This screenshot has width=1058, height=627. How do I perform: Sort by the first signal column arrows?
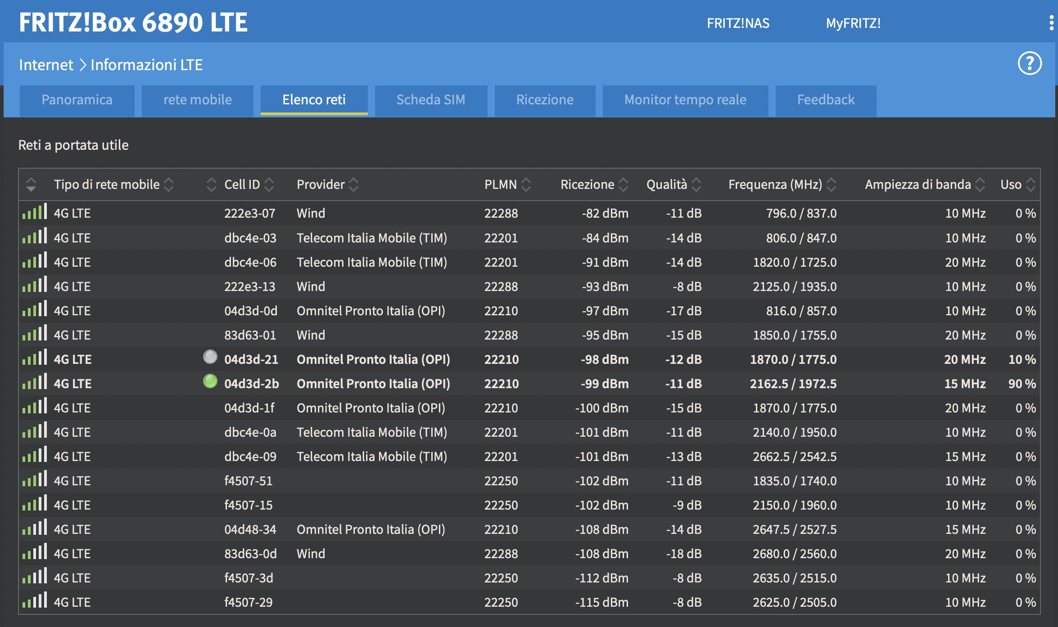coord(31,184)
